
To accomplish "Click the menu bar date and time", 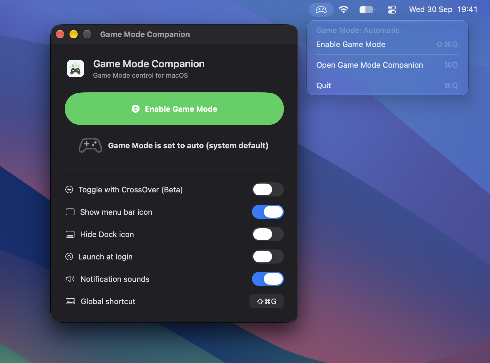I will pyautogui.click(x=443, y=10).
